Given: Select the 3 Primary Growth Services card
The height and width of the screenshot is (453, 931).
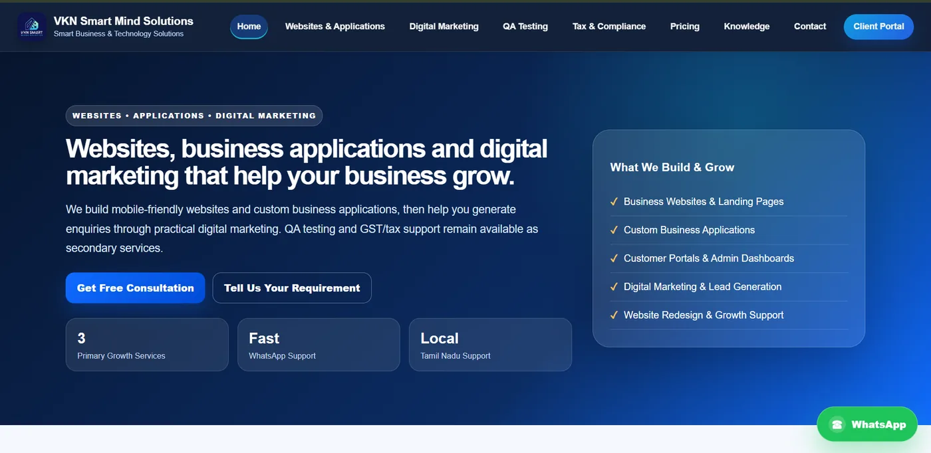Looking at the screenshot, I should pos(147,345).
